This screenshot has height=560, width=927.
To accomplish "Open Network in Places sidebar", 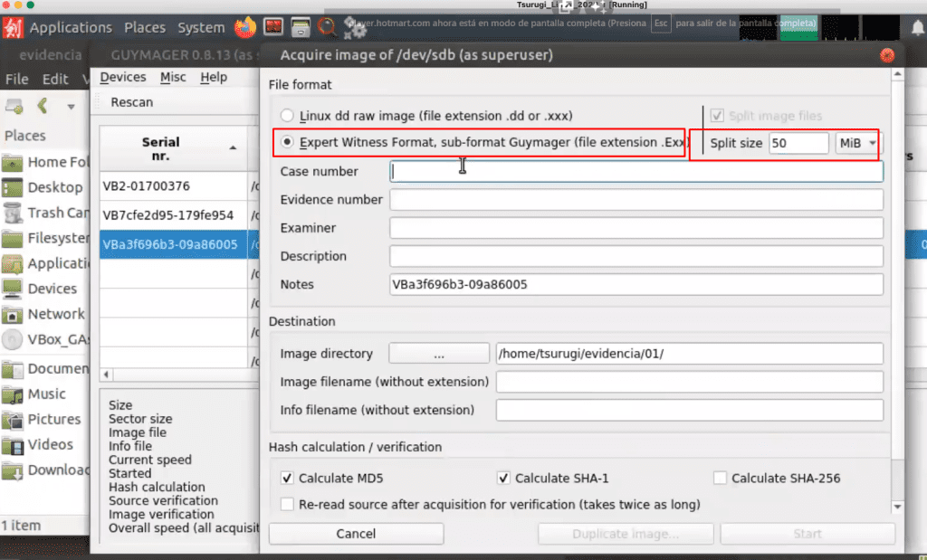I will 45,314.
